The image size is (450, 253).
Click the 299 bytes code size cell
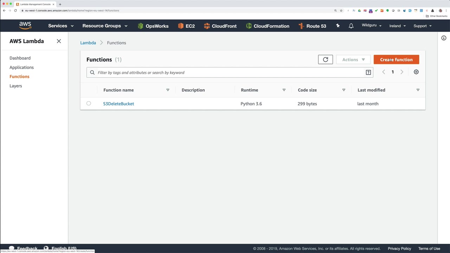click(x=307, y=104)
